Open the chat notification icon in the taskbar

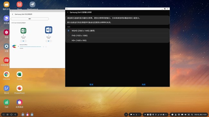[131, 115]
